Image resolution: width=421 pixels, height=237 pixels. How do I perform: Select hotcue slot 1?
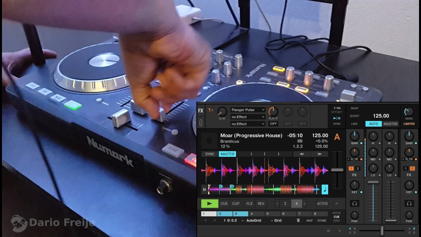209,214
